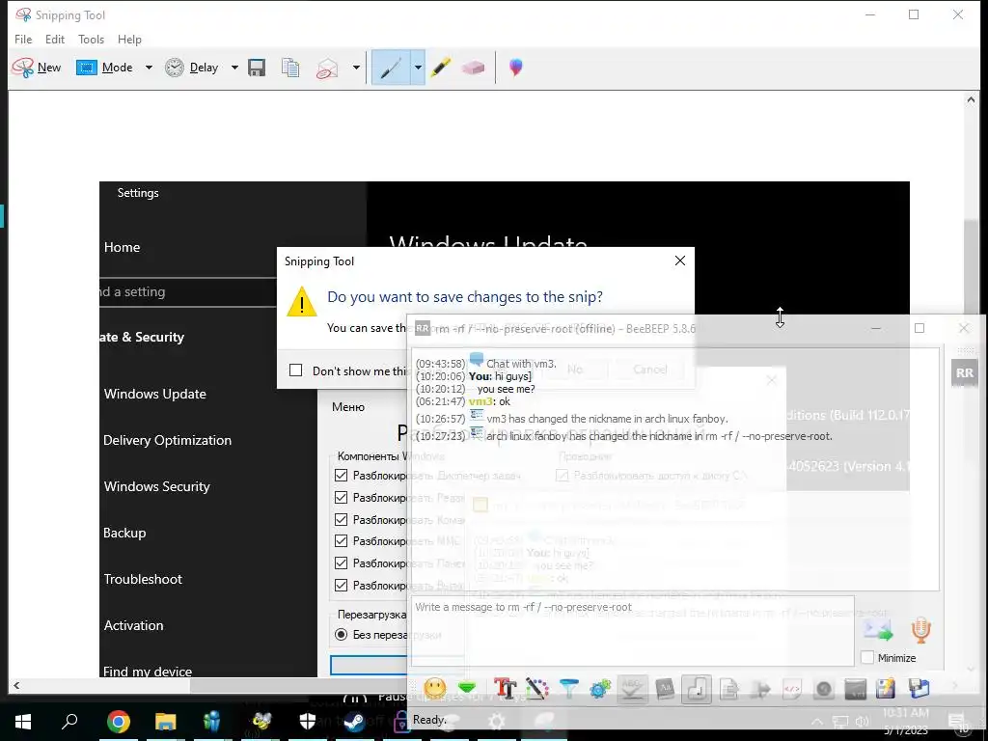
Task: Select the Pen tool in Snipping Tool
Action: [x=391, y=68]
